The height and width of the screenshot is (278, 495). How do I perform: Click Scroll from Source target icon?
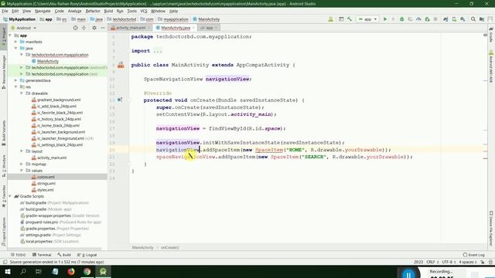point(75,28)
